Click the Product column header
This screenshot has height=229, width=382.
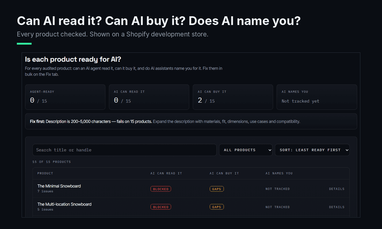[45, 173]
